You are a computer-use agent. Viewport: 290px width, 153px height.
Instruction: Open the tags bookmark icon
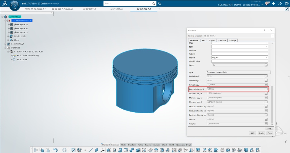pyautogui.click(x=159, y=4)
